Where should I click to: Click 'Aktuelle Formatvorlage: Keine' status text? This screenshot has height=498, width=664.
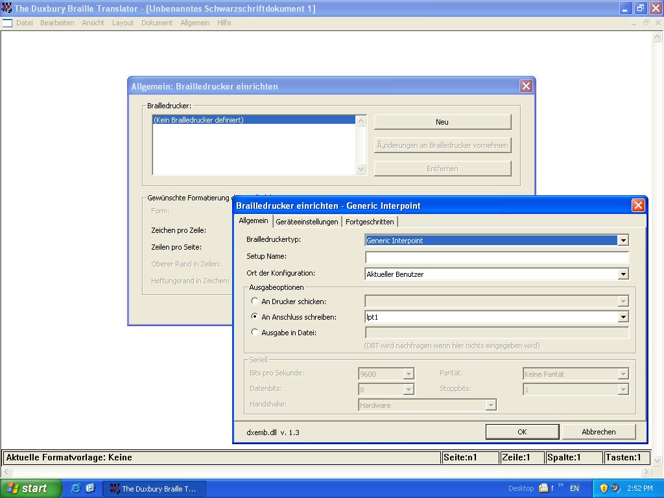69,457
